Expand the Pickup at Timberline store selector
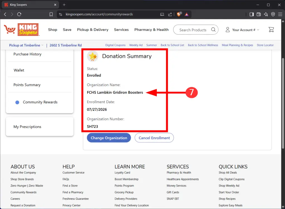The width and height of the screenshot is (285, 209). point(26,45)
